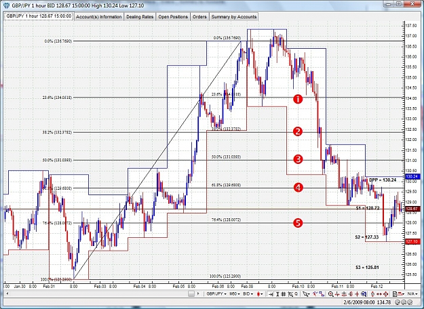Open the BID price type dropdown
This screenshot has height=309, width=424.
(248, 294)
